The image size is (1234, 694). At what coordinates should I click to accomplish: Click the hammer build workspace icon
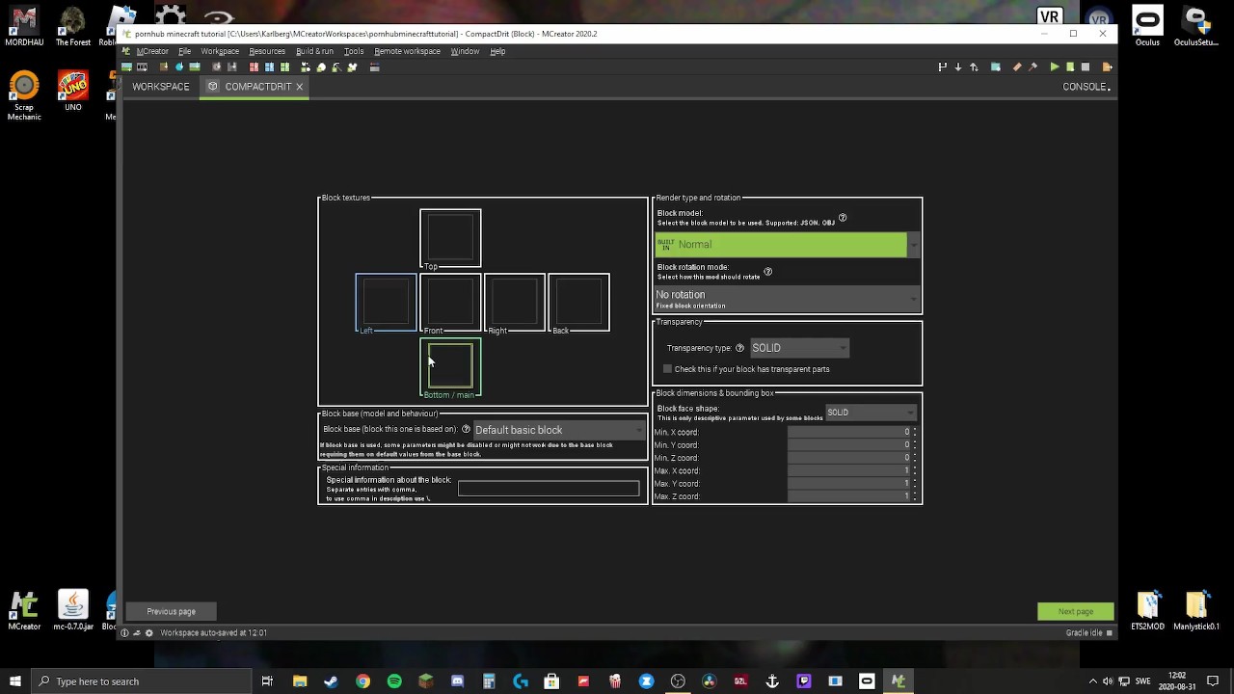[1033, 67]
